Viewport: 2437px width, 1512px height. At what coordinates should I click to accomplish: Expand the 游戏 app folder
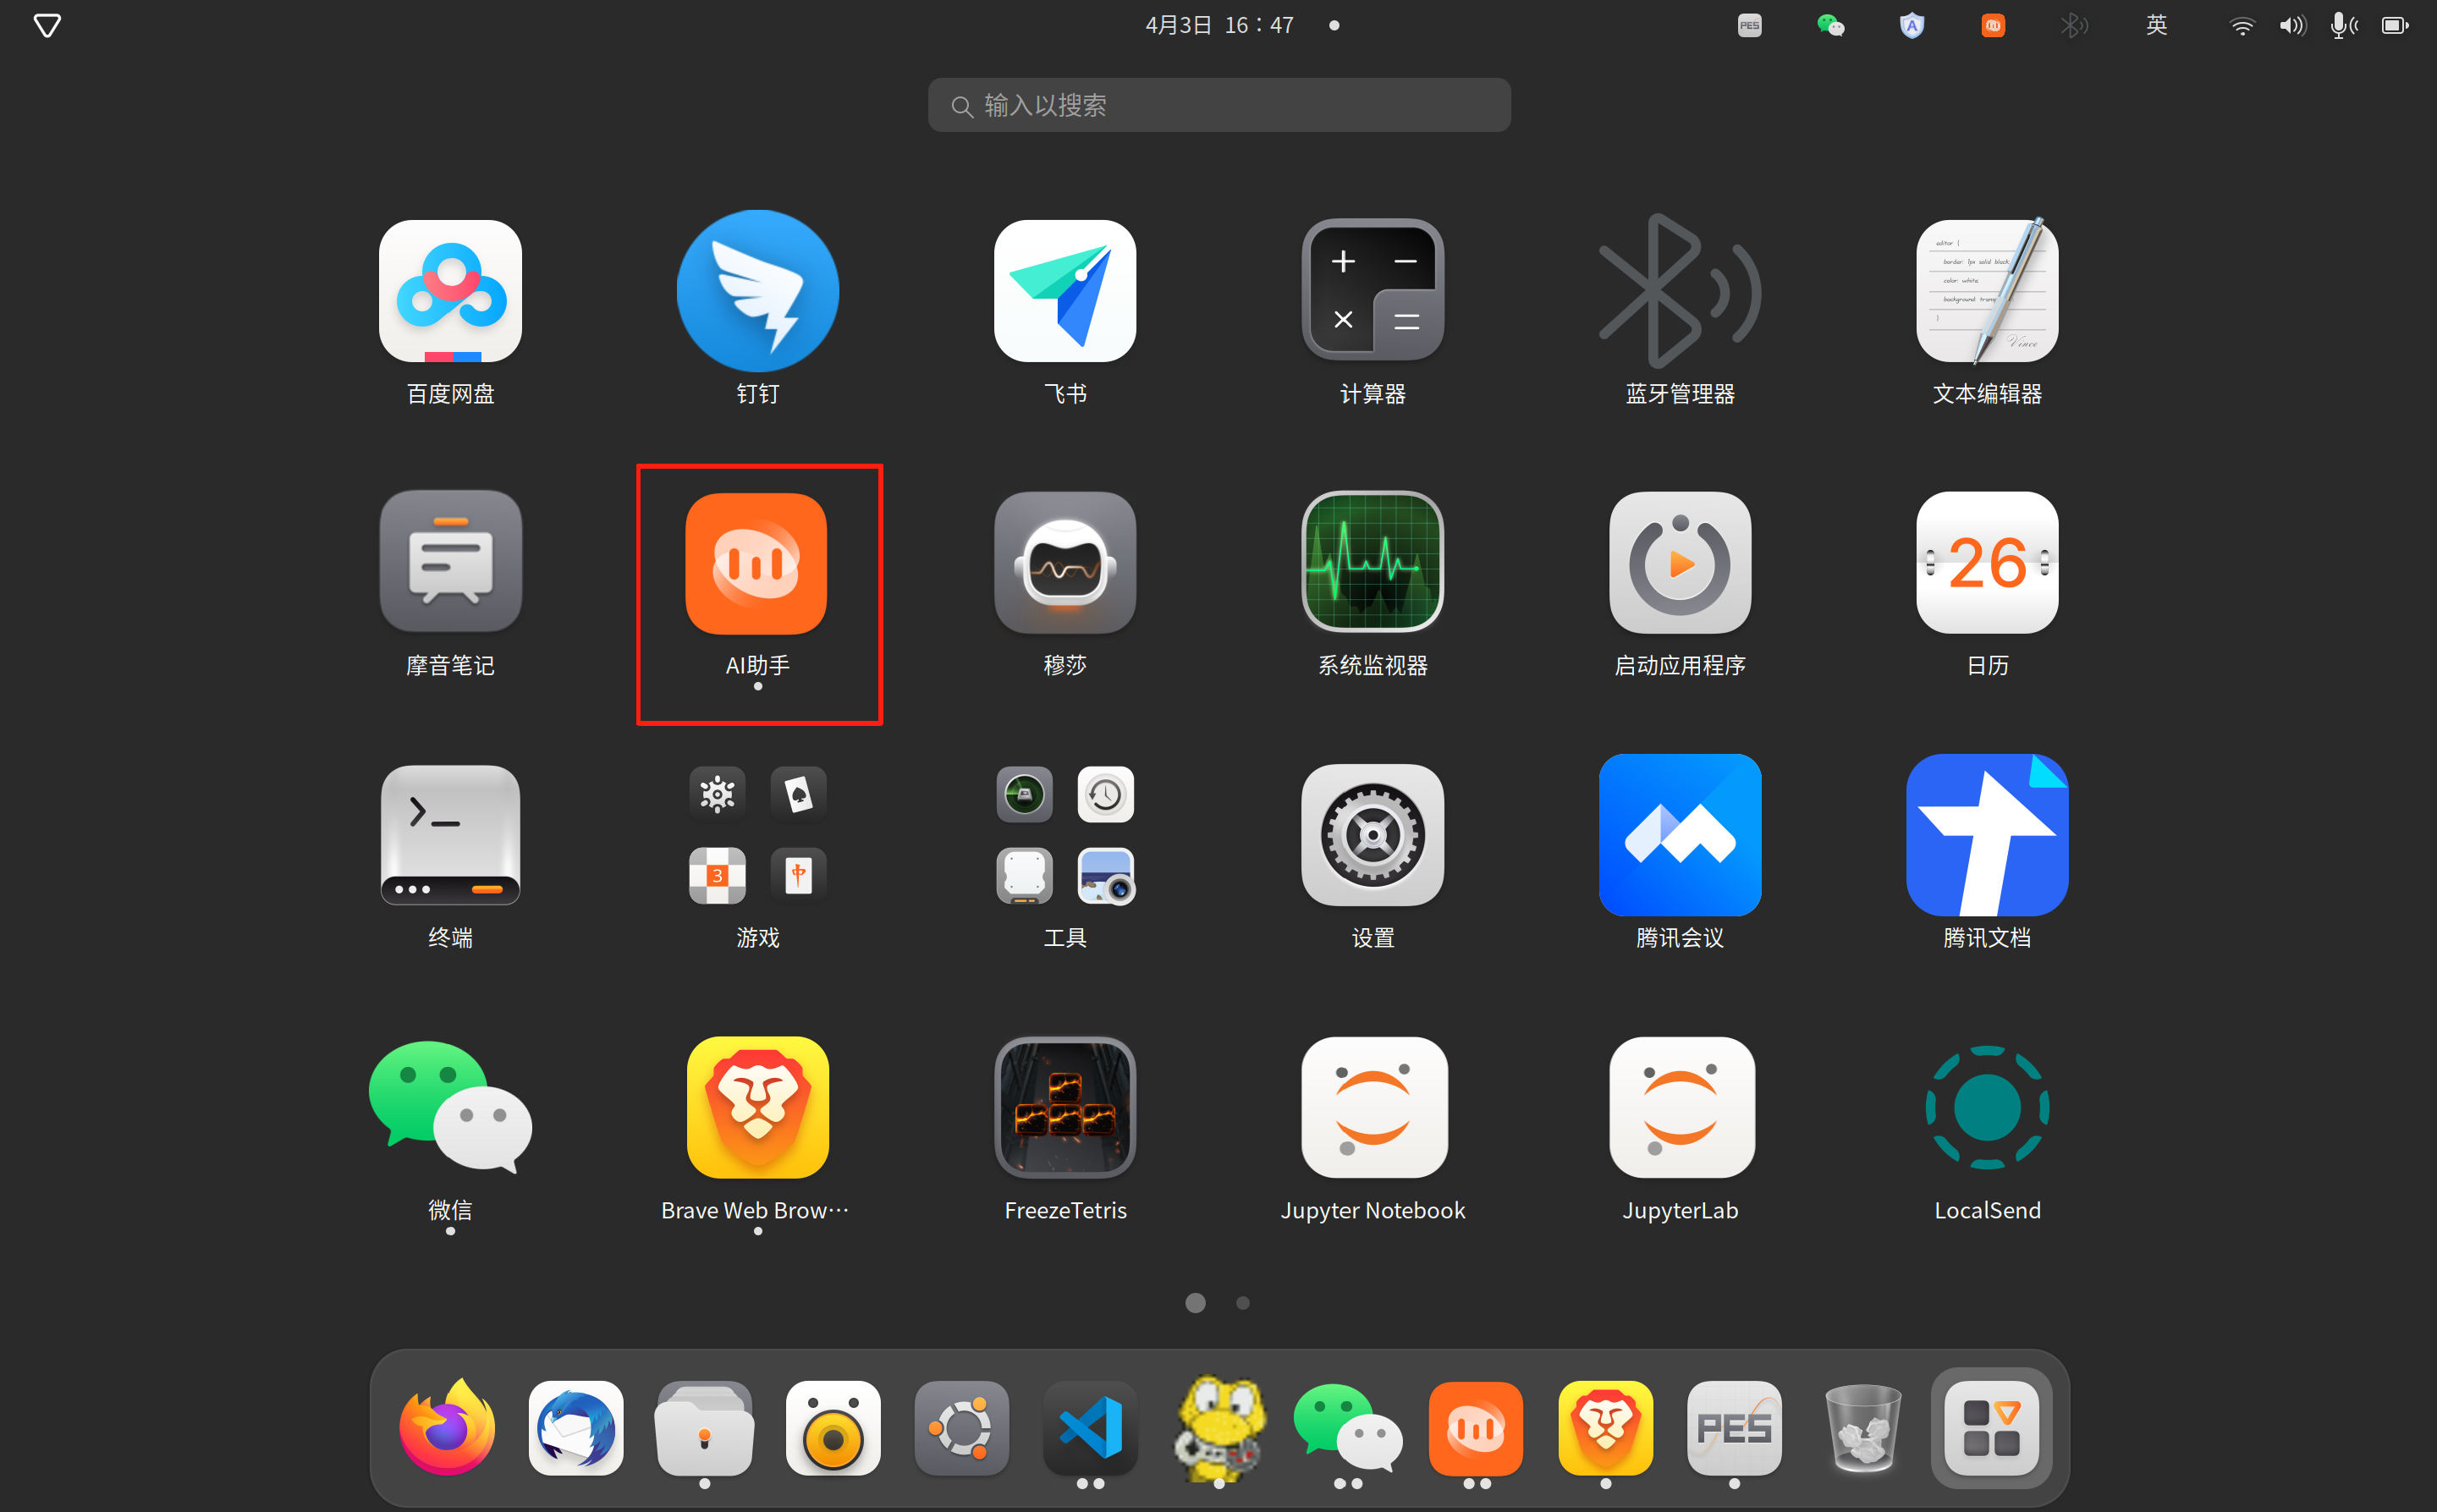tap(757, 835)
